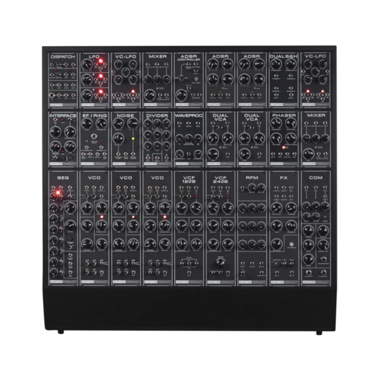Click the Volume knob on COM module
This screenshot has width=379, height=379.
[323, 231]
